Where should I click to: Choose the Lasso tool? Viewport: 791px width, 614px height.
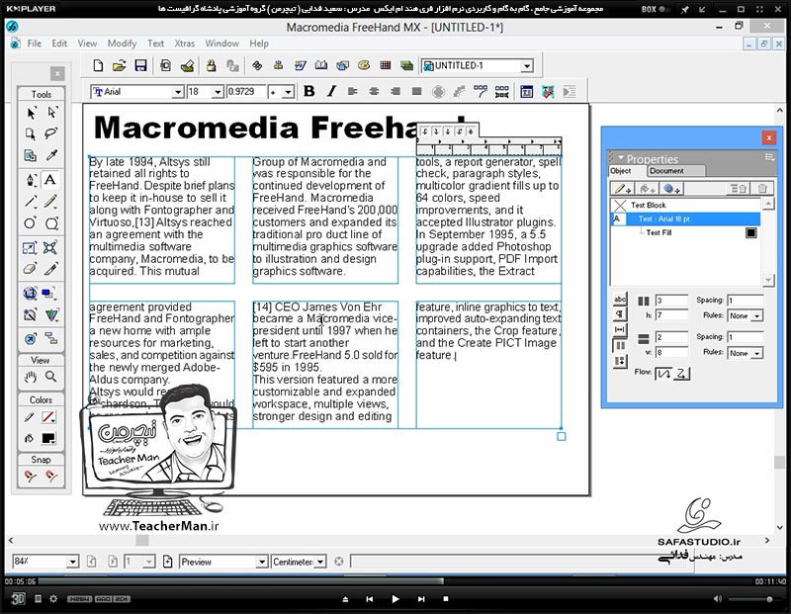pos(51,133)
